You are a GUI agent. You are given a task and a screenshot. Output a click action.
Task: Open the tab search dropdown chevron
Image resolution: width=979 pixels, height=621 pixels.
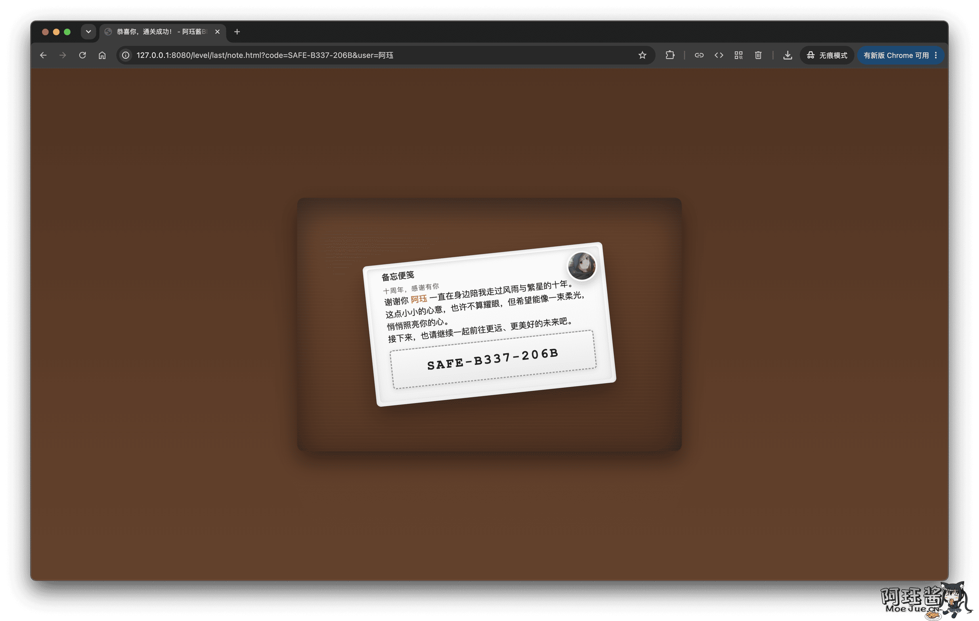point(88,31)
